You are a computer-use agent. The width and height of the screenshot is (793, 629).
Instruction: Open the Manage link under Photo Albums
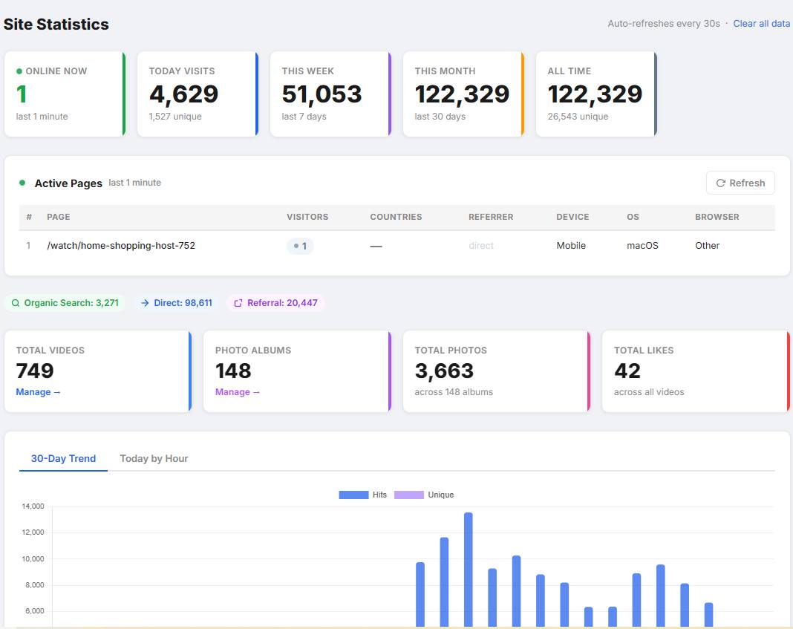coord(237,392)
